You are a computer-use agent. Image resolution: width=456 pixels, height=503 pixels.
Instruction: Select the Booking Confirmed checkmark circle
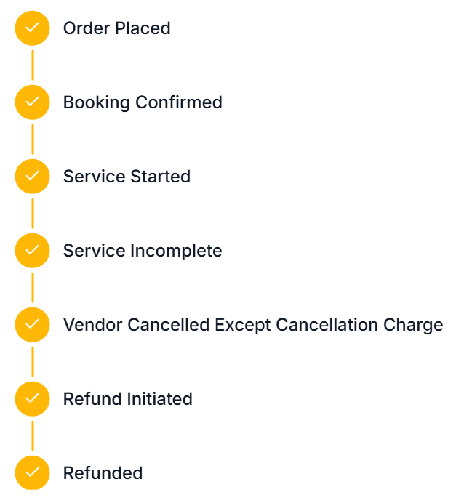pos(32,102)
